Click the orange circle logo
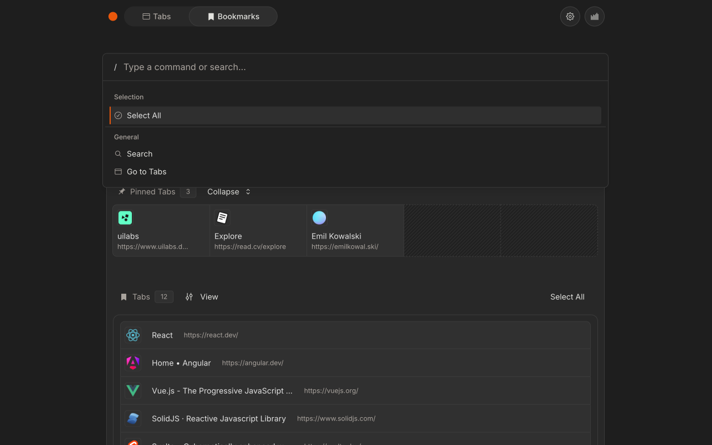The width and height of the screenshot is (712, 445). [113, 17]
